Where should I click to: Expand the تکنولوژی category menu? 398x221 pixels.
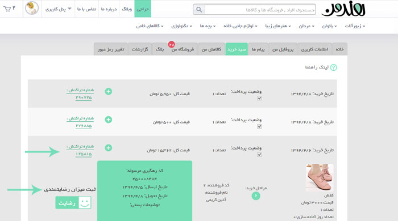click(x=181, y=26)
